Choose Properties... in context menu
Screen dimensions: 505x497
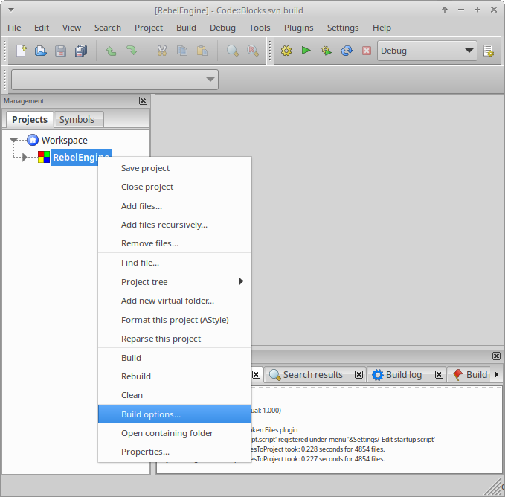[x=175, y=452]
